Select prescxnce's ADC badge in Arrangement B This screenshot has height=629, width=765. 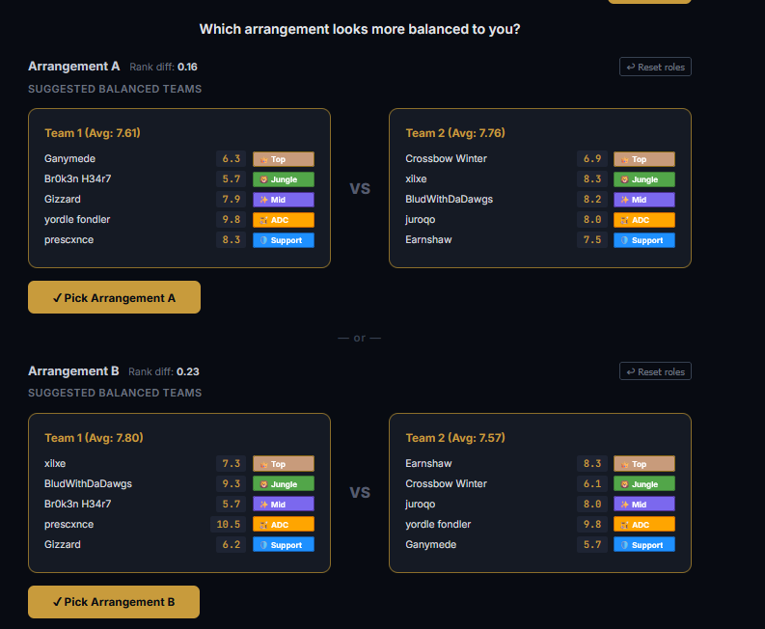point(284,525)
